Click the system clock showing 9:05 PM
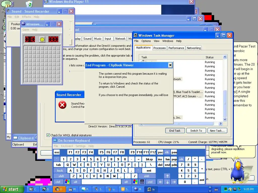The height and width of the screenshot is (193, 258). pos(249,189)
